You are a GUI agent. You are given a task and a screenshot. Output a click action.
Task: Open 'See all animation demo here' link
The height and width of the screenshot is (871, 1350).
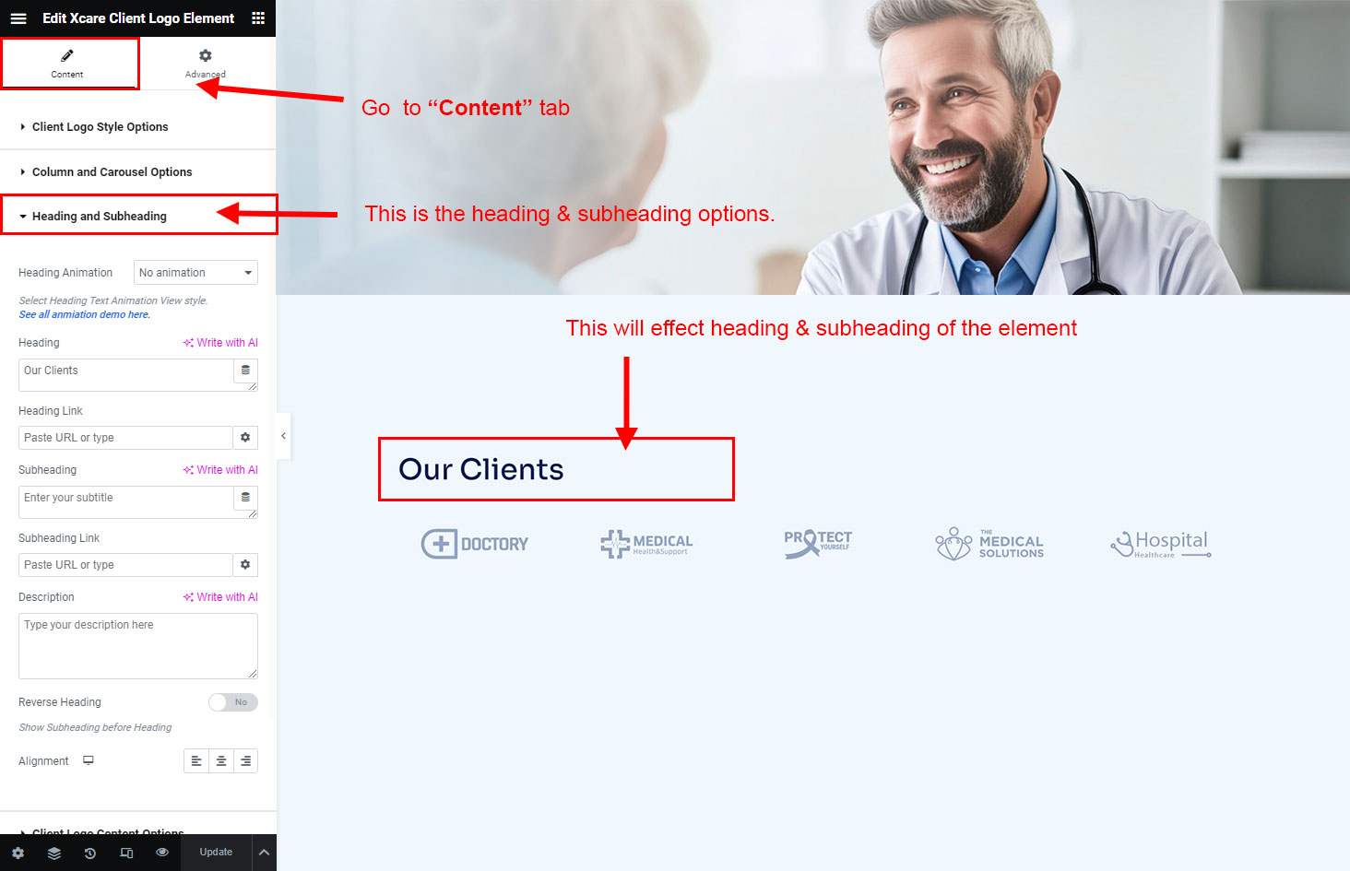(x=85, y=315)
